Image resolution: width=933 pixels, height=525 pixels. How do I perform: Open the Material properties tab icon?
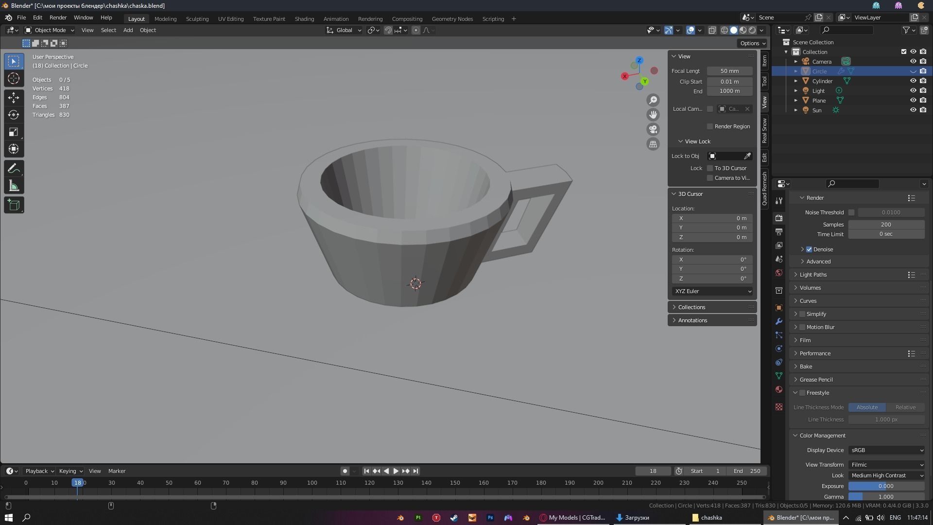(779, 389)
